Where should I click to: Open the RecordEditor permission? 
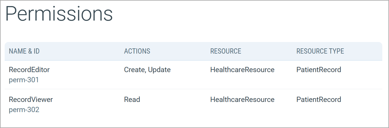(x=29, y=70)
